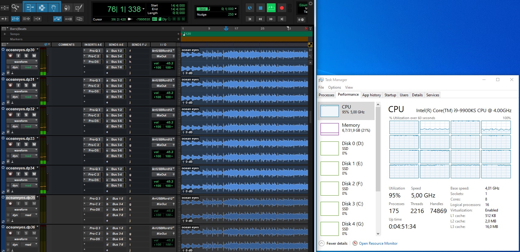The height and width of the screenshot is (252, 520).
Task: Open main counter format dropdown arrow
Action: pyautogui.click(x=143, y=9)
